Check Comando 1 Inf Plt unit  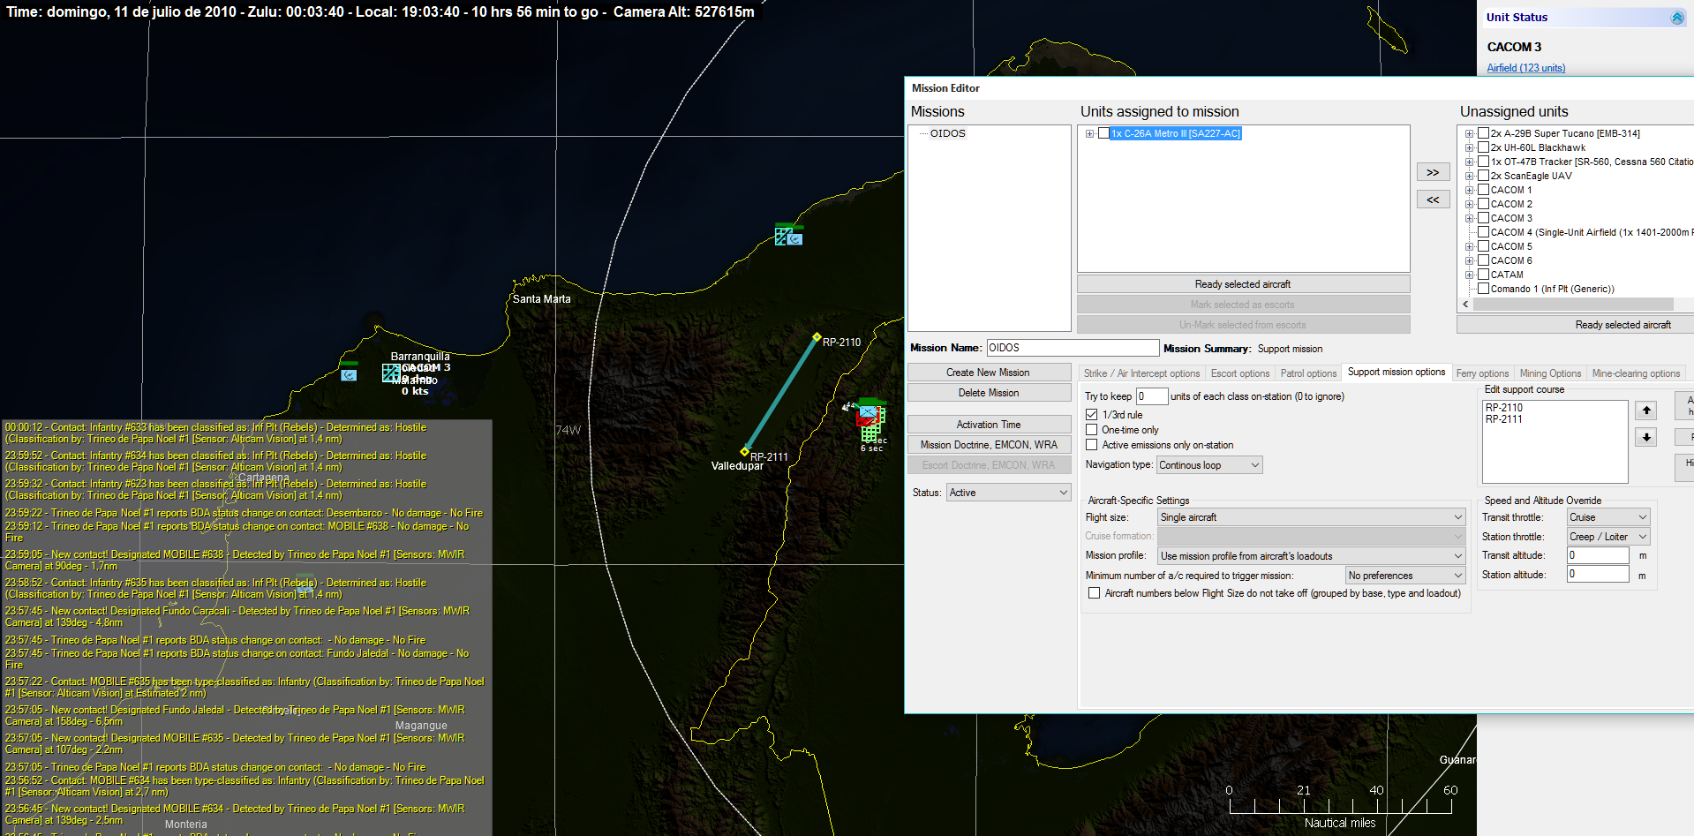pos(1484,289)
